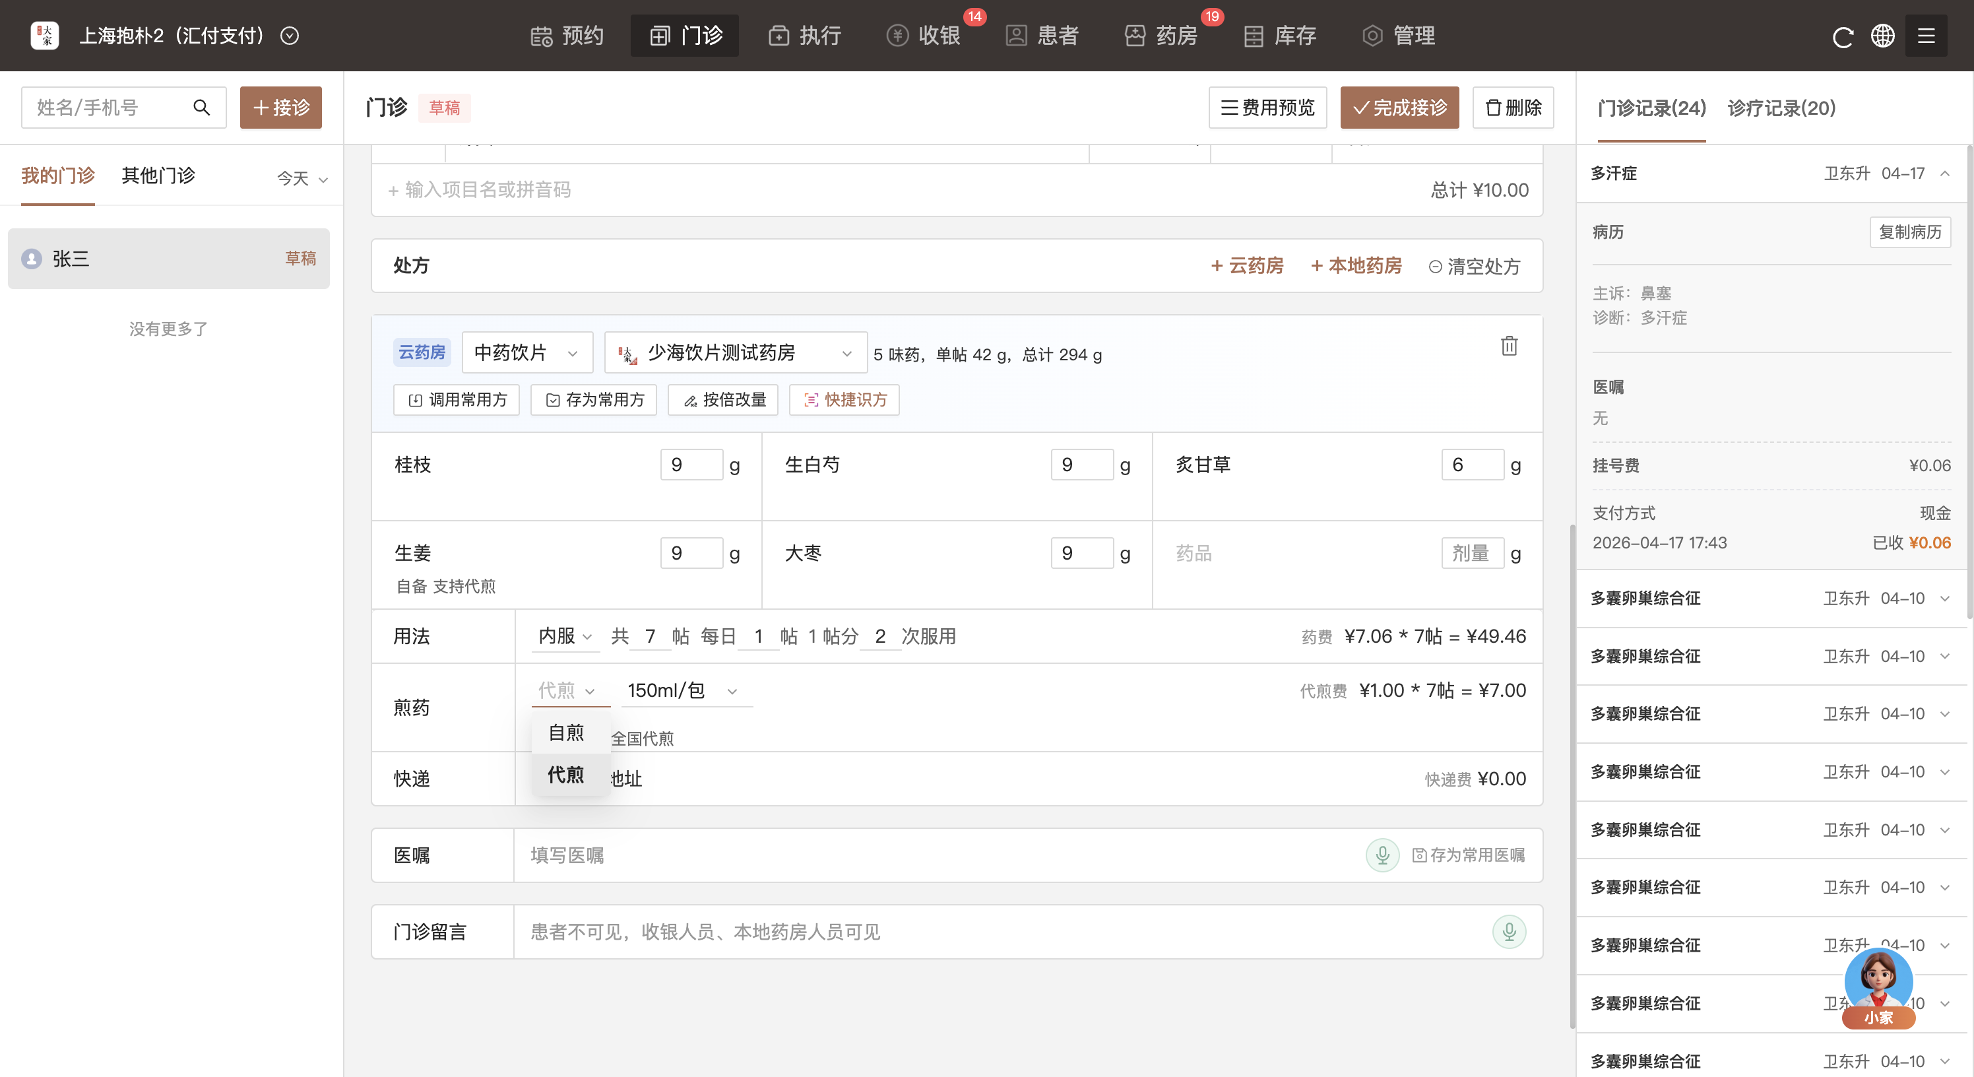Open 150ml/包 package size dropdown
Image resolution: width=1974 pixels, height=1077 pixels.
coord(682,691)
